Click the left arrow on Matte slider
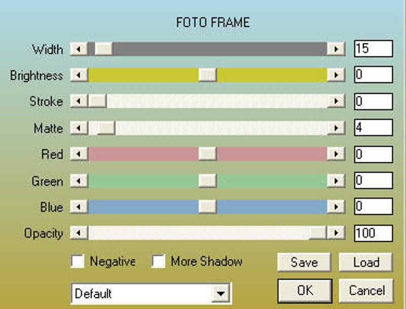 (79, 128)
